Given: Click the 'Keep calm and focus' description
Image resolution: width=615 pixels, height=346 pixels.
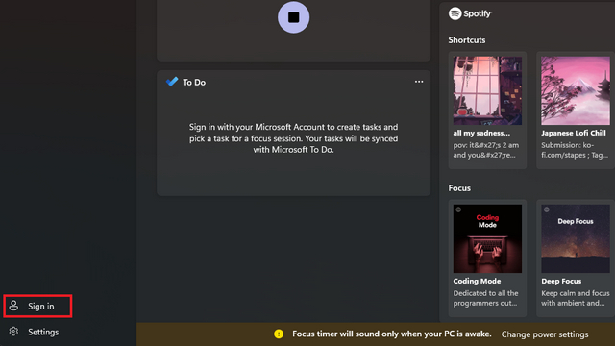Looking at the screenshot, I should click(x=576, y=298).
